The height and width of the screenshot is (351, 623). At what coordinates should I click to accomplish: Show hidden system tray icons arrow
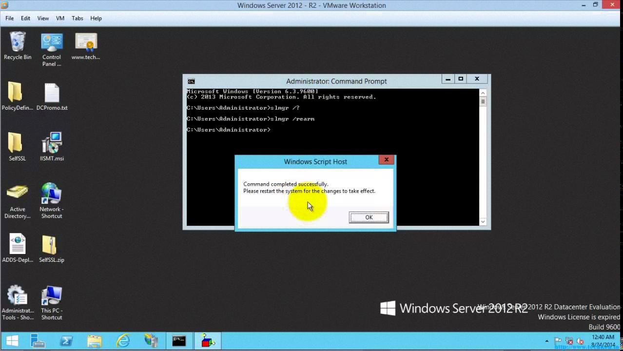pos(547,341)
